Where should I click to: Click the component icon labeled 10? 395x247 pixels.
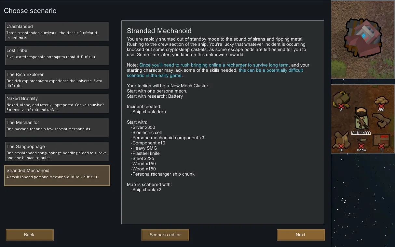click(341, 139)
